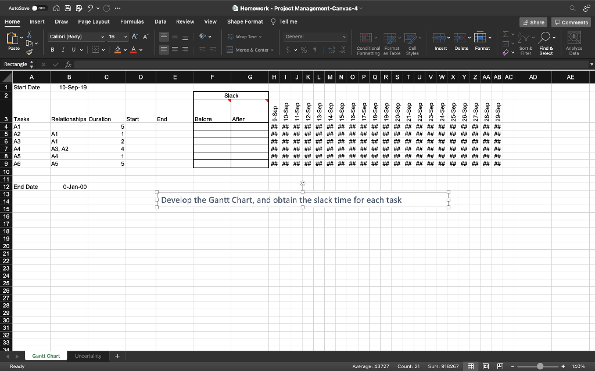Image resolution: width=595 pixels, height=371 pixels.
Task: Switch to the Formulas ribbon tab
Action: (x=132, y=21)
